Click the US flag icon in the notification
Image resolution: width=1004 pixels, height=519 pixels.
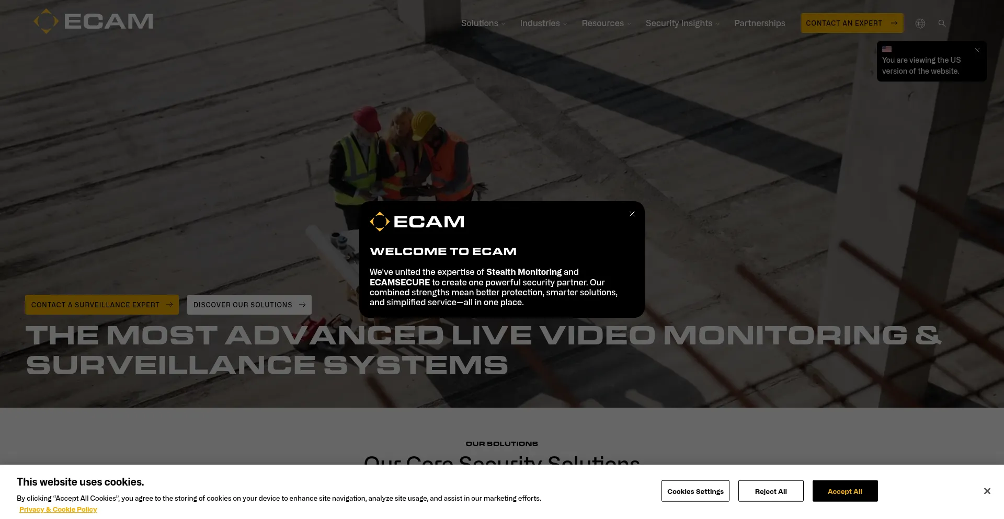coord(887,49)
